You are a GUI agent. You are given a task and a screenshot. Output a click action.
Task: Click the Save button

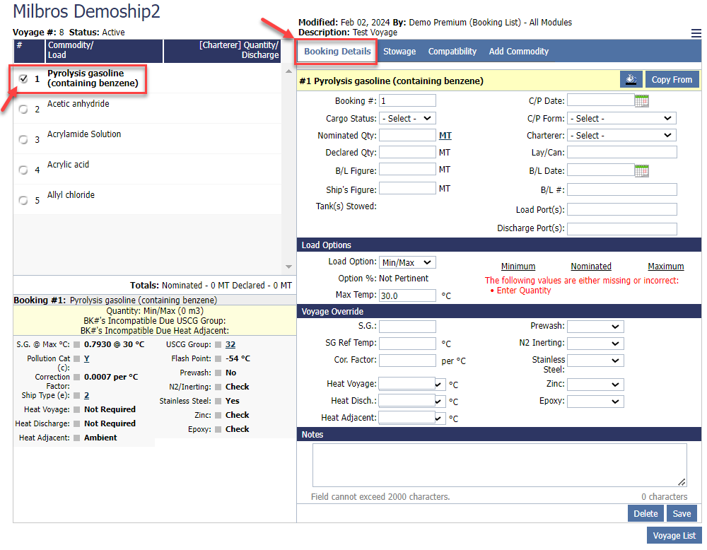(x=682, y=514)
